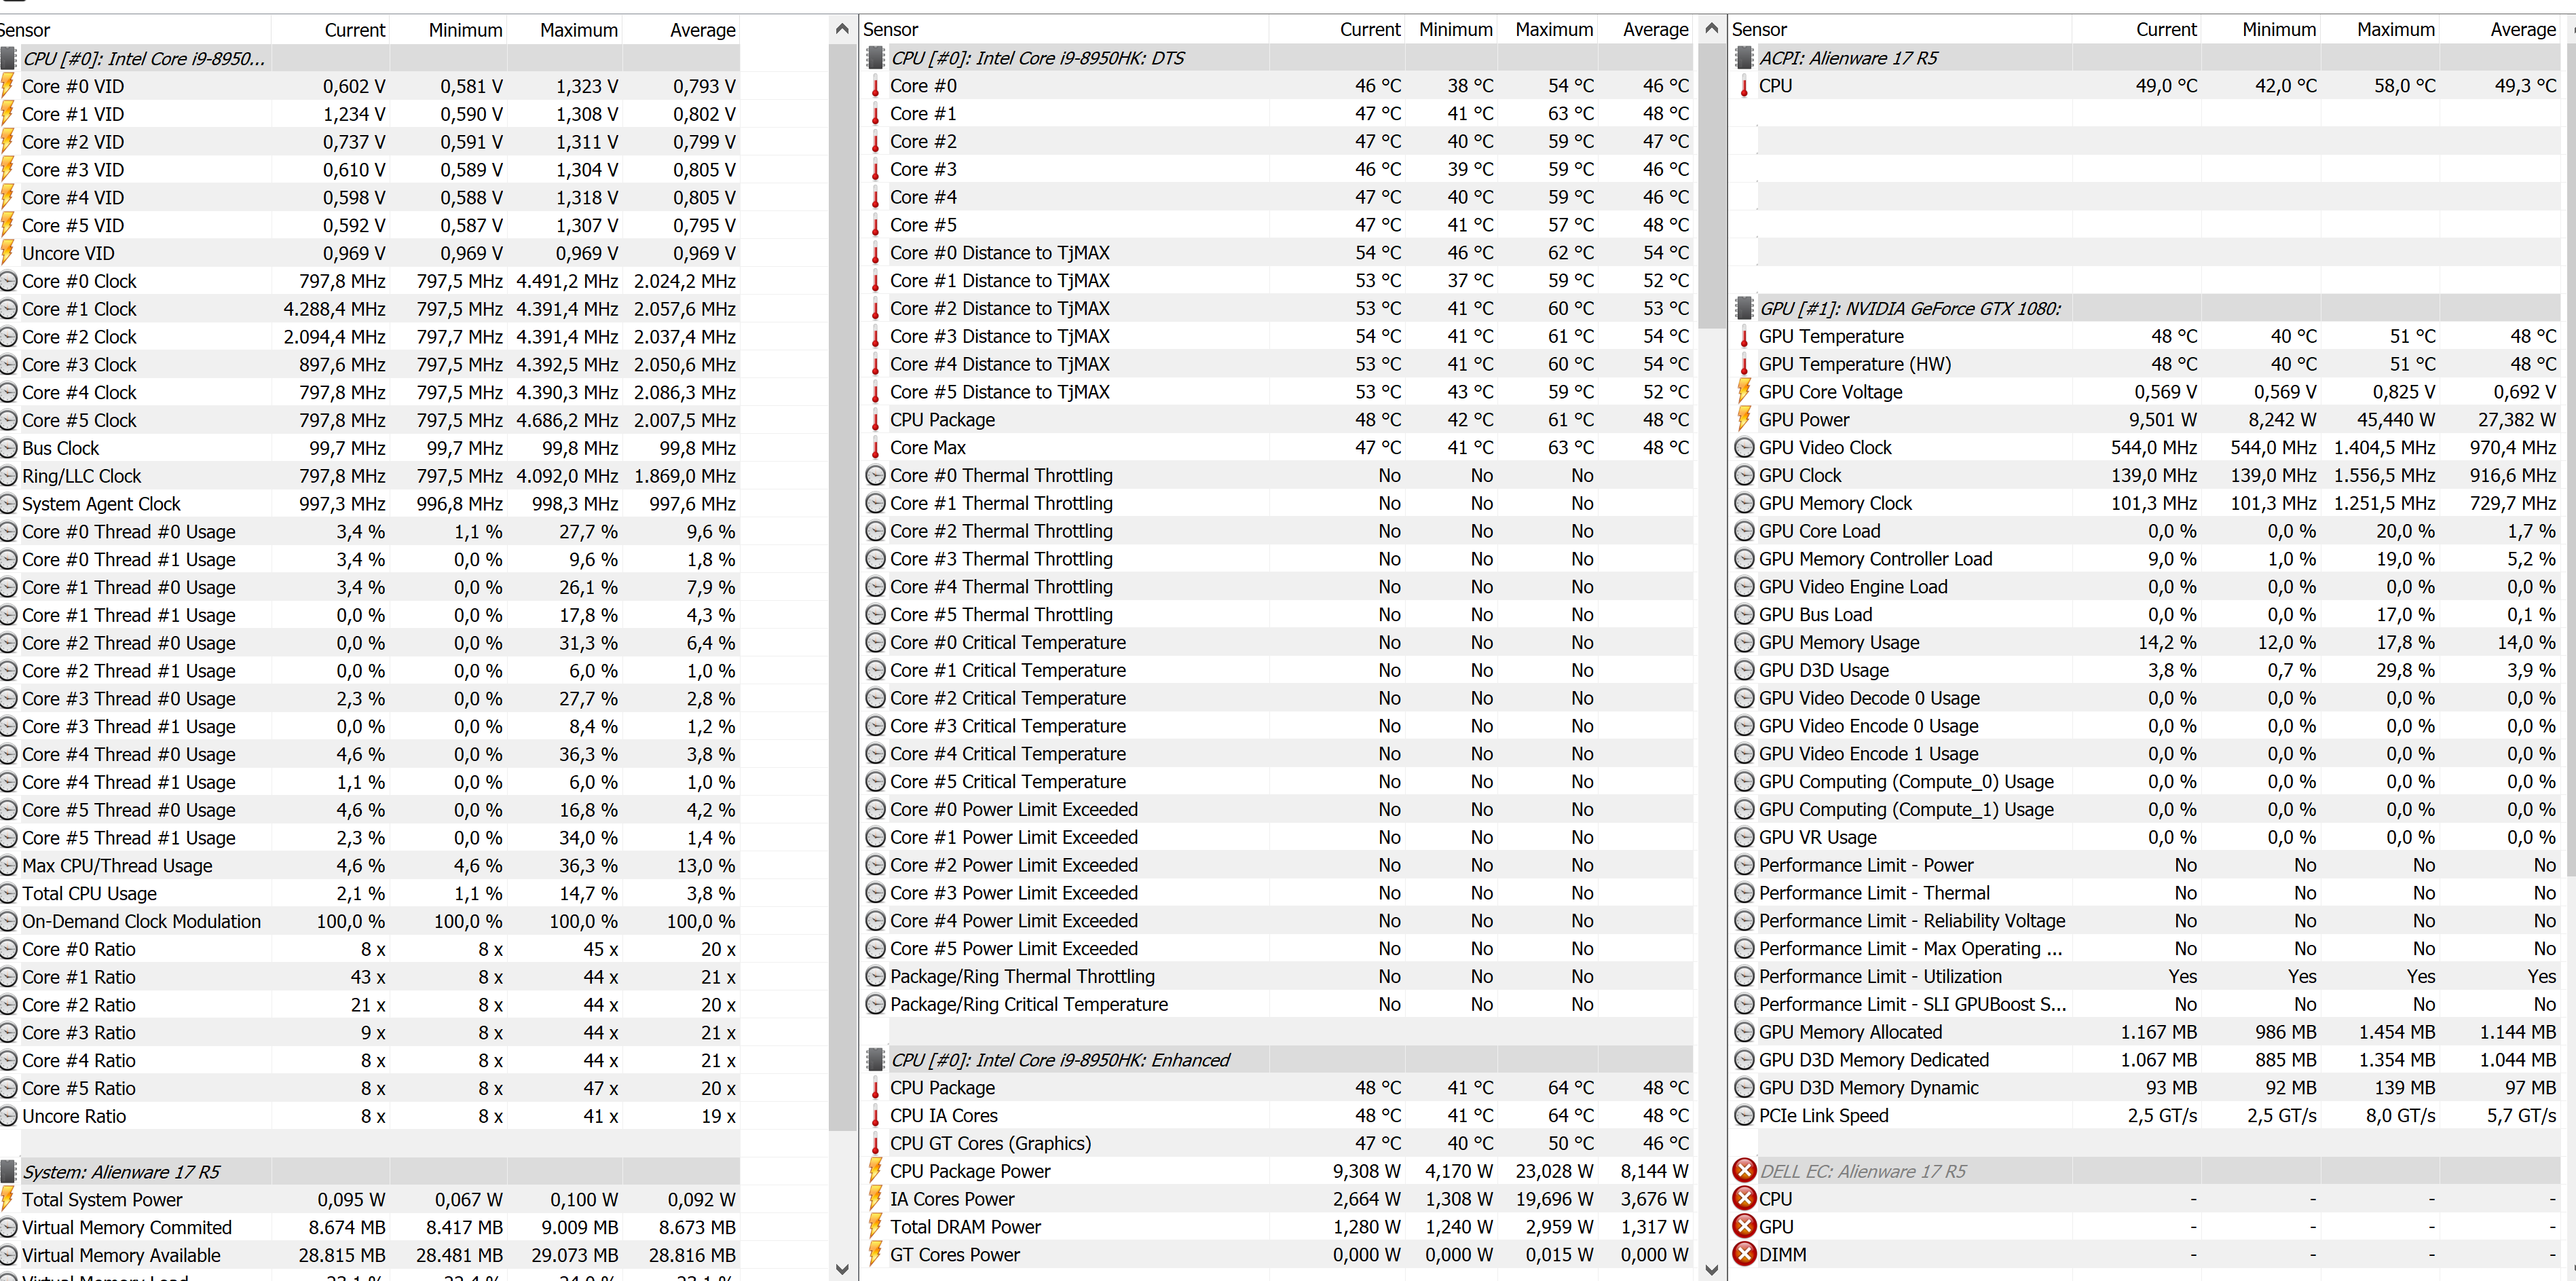Click the lightning bolt icon beside GPU Power
Viewport: 2576px width, 1281px height.
[x=1744, y=419]
